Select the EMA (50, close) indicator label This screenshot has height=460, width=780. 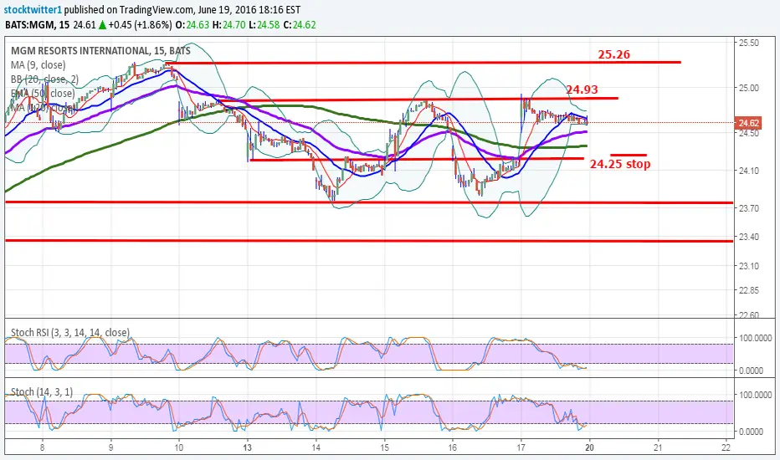tap(43, 94)
